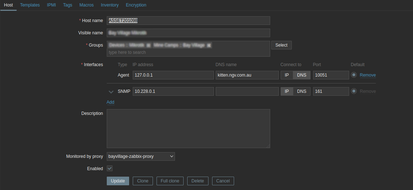Open the Macros tab
The width and height of the screenshot is (413, 190).
coord(87,5)
